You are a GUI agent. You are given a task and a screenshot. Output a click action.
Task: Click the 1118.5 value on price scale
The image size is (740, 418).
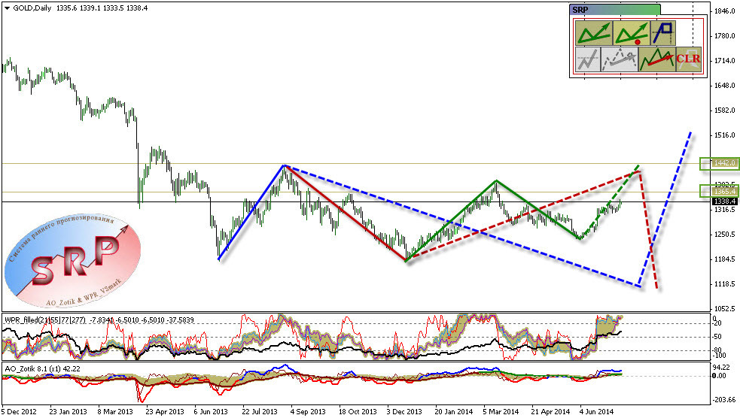tap(725, 284)
